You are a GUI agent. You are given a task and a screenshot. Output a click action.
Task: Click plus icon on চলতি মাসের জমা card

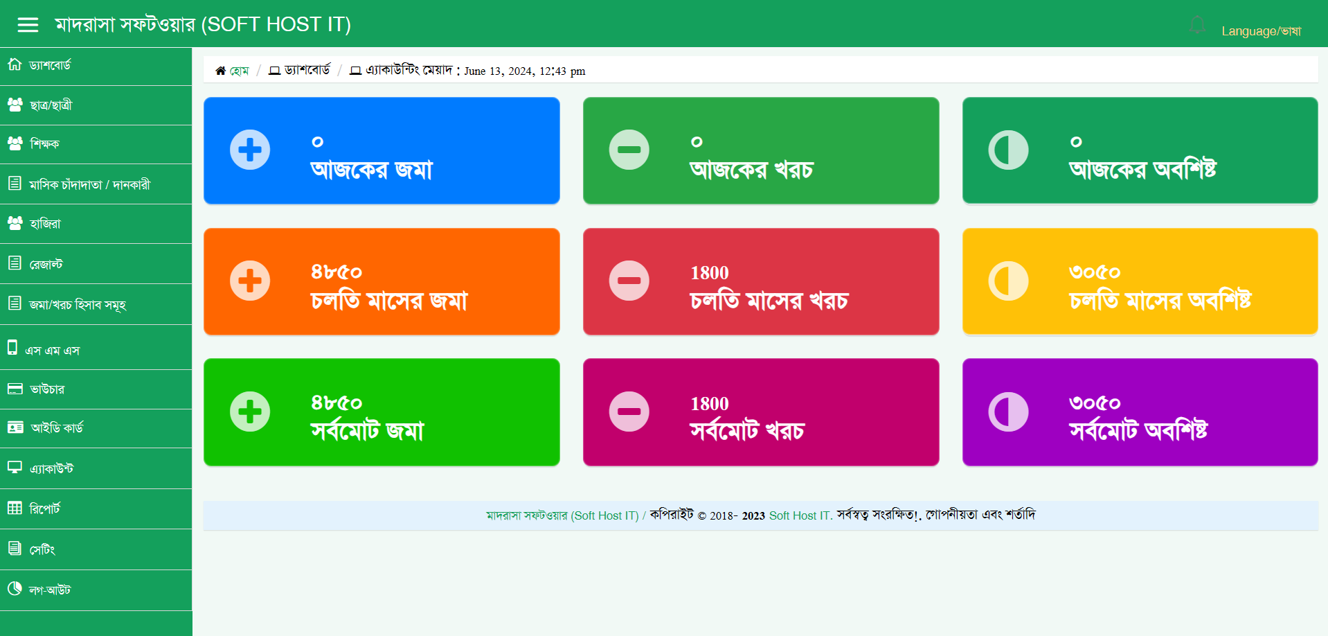(250, 281)
